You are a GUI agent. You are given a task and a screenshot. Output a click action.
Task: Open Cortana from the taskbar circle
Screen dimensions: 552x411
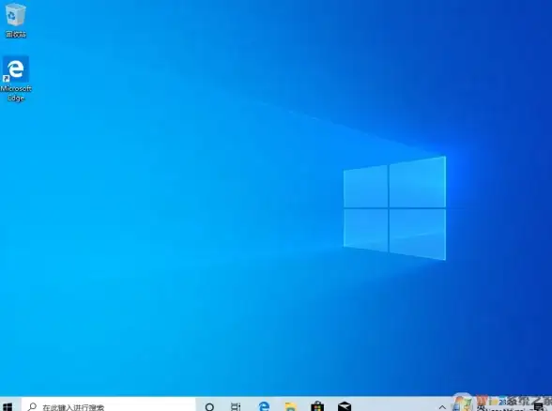(x=209, y=407)
